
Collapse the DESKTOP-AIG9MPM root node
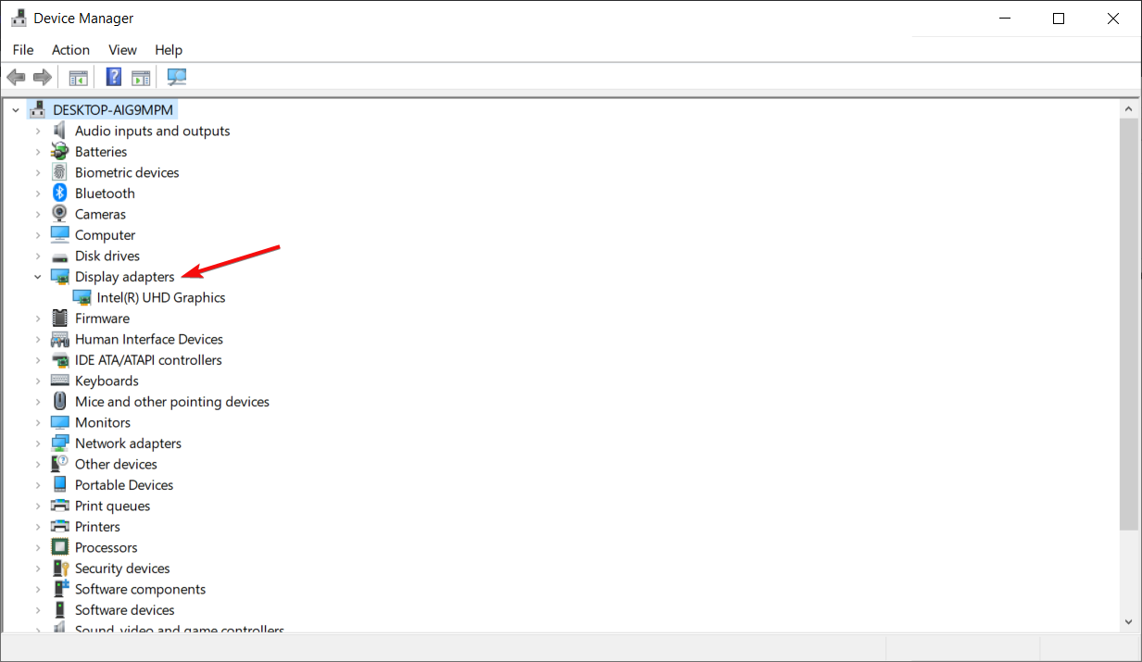tap(15, 109)
